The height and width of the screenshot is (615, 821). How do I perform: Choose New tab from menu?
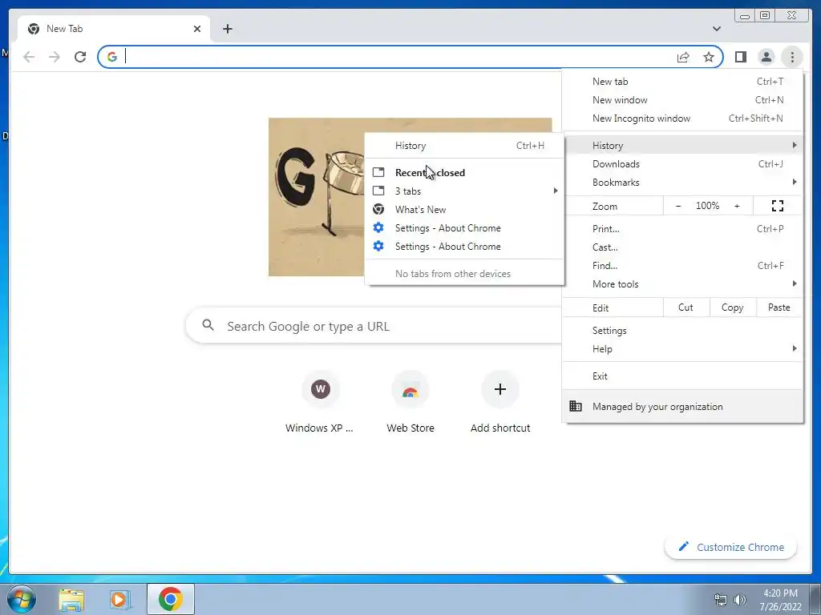(683, 82)
